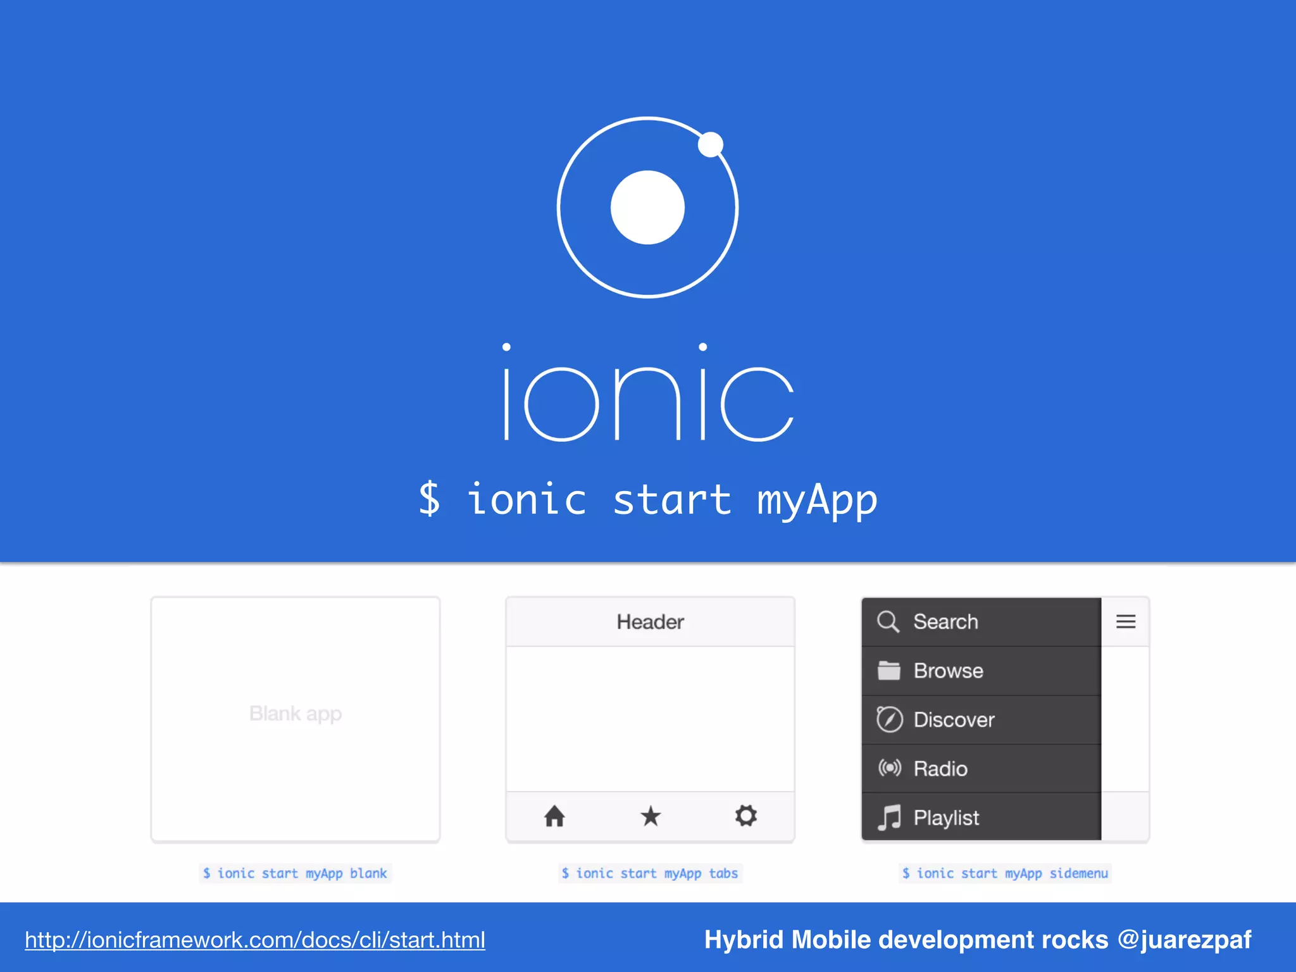Click Hybrid Mobile development rocks @juarezpaf text
This screenshot has width=1296, height=972.
tap(978, 940)
